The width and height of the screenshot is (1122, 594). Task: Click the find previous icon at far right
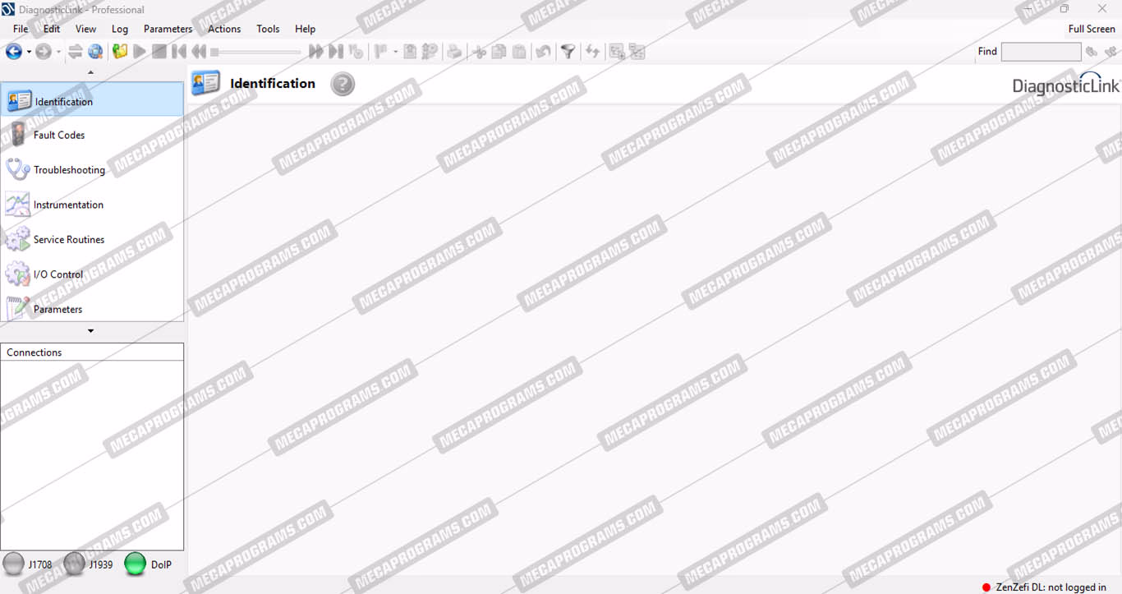point(1111,52)
